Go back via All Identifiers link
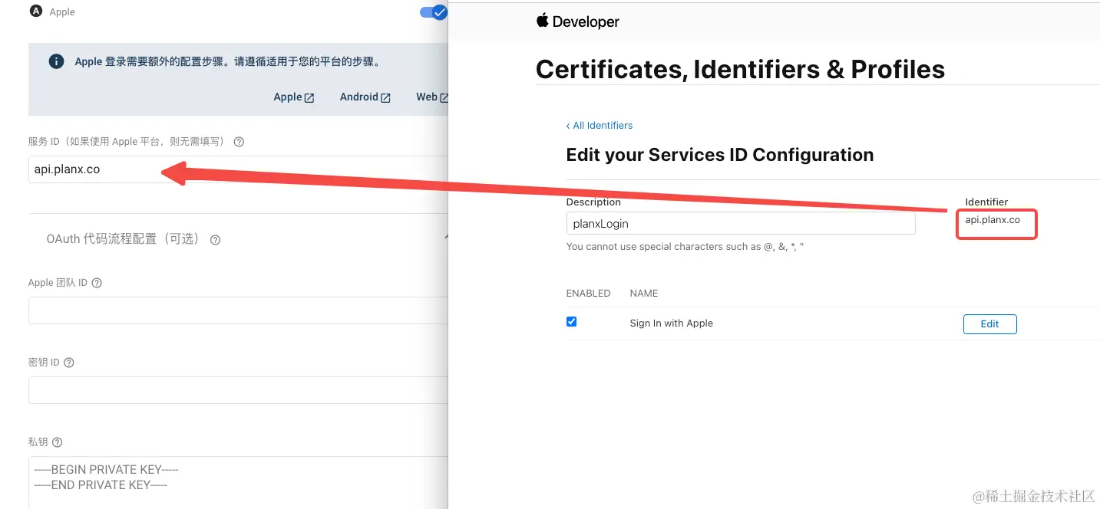 600,125
